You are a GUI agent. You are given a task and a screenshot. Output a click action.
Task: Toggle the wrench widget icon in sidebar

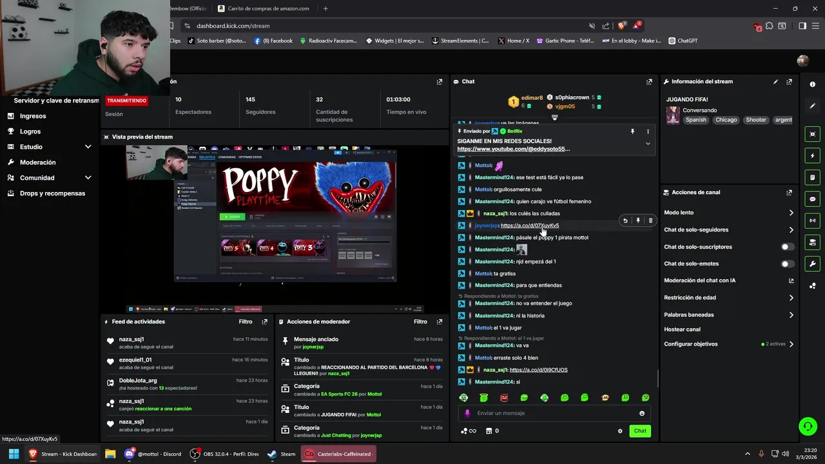click(812, 264)
